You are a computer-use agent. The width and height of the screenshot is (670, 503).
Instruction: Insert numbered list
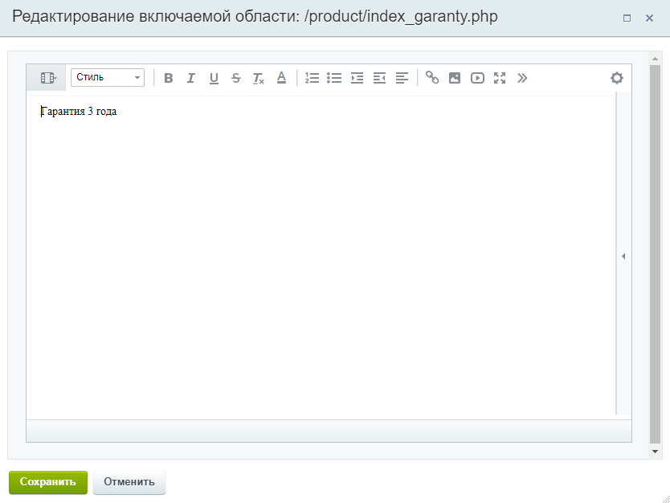[312, 78]
